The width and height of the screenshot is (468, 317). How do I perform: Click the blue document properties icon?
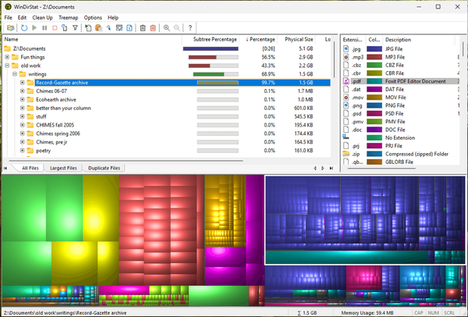click(129, 28)
